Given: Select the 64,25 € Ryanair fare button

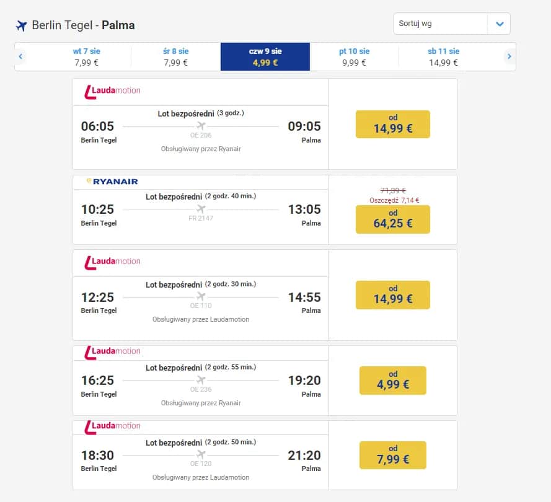Looking at the screenshot, I should (x=393, y=219).
